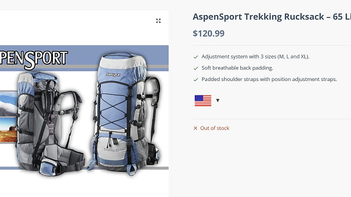Click the Padded shoulder straps feature text
Image resolution: width=351 pixels, height=197 pixels.
[269, 79]
